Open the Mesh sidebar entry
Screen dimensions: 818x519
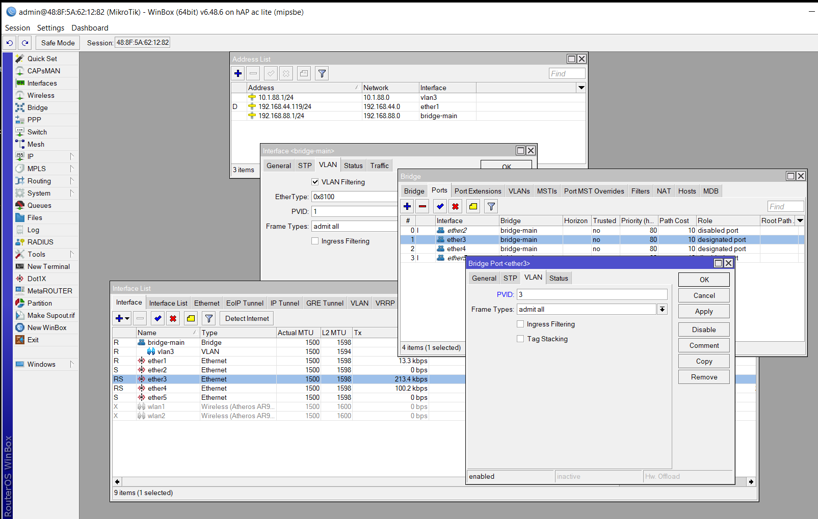(36, 144)
